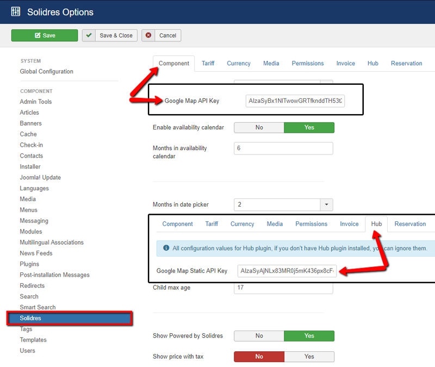This screenshot has height=367, width=435.
Task: Select the Hub tab in lower tab row
Action: click(376, 224)
